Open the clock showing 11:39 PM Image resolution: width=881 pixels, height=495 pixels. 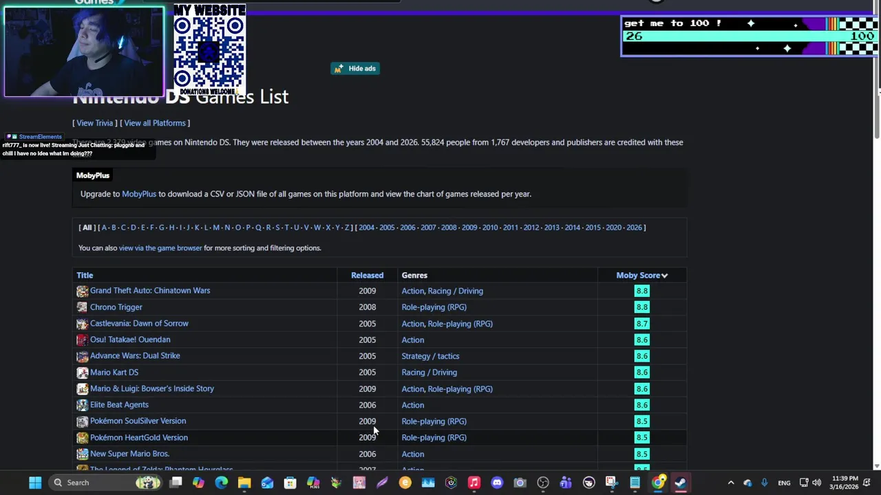tap(845, 483)
